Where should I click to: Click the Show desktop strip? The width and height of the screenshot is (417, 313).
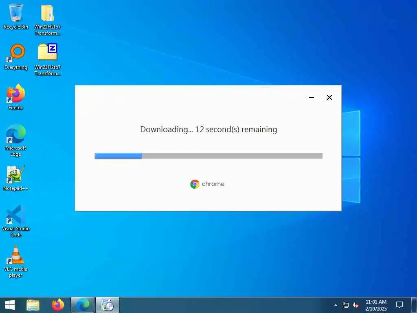(414, 305)
